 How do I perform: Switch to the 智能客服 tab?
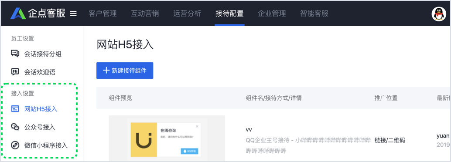pyautogui.click(x=314, y=13)
